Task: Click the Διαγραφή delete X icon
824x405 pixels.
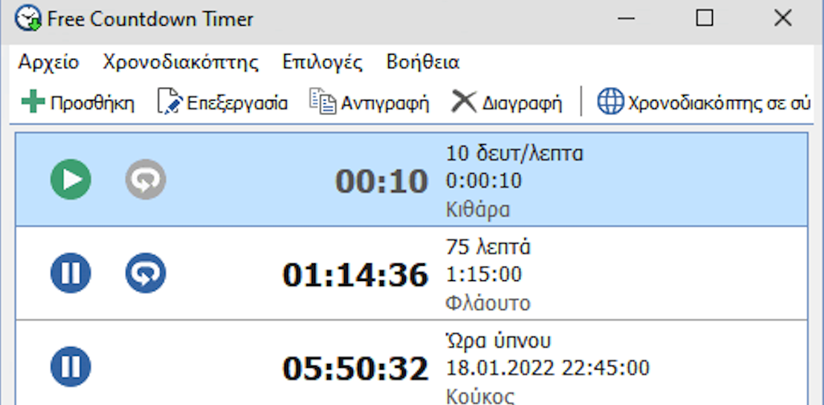Action: click(464, 103)
